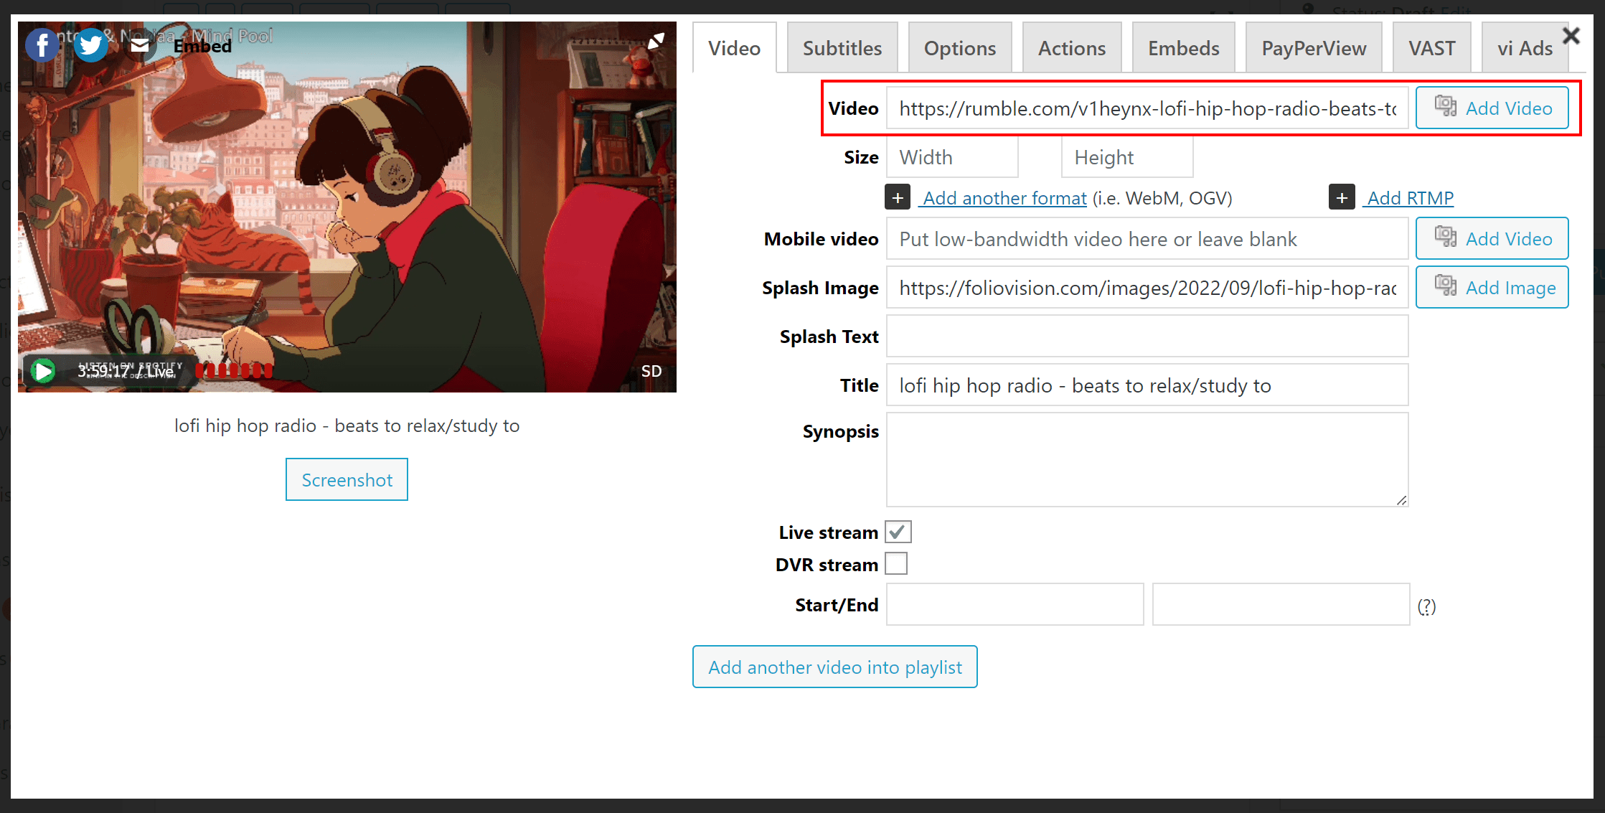Select the PayPerView tab
Image resolution: width=1605 pixels, height=813 pixels.
pyautogui.click(x=1314, y=48)
